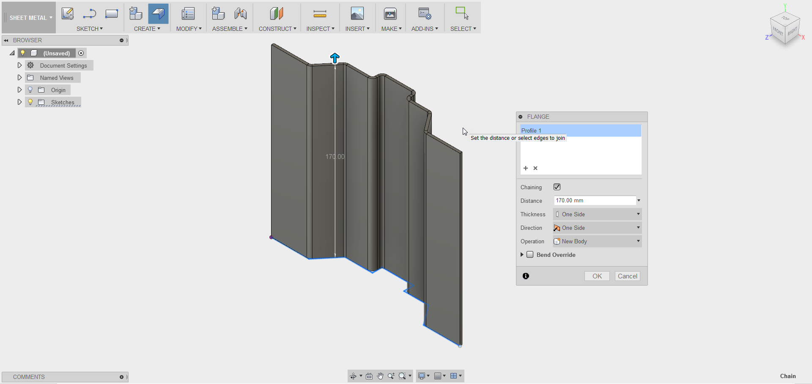Click the Flange tool icon in Create
The width and height of the screenshot is (812, 384).
[x=158, y=14]
